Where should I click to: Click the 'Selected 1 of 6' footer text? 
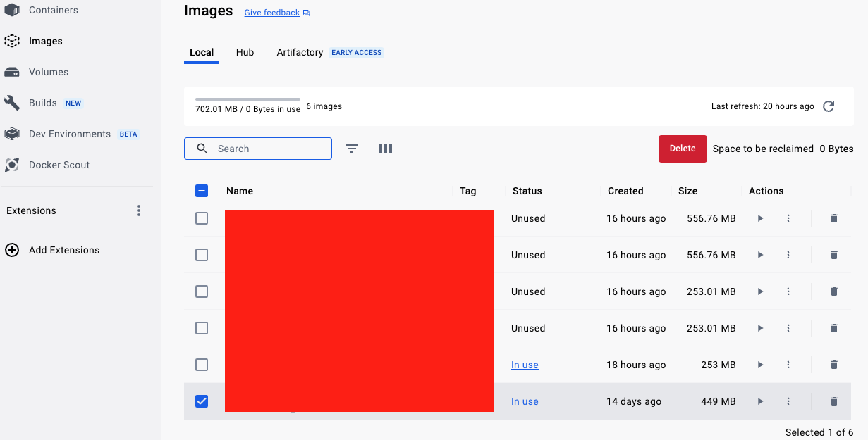(x=819, y=432)
